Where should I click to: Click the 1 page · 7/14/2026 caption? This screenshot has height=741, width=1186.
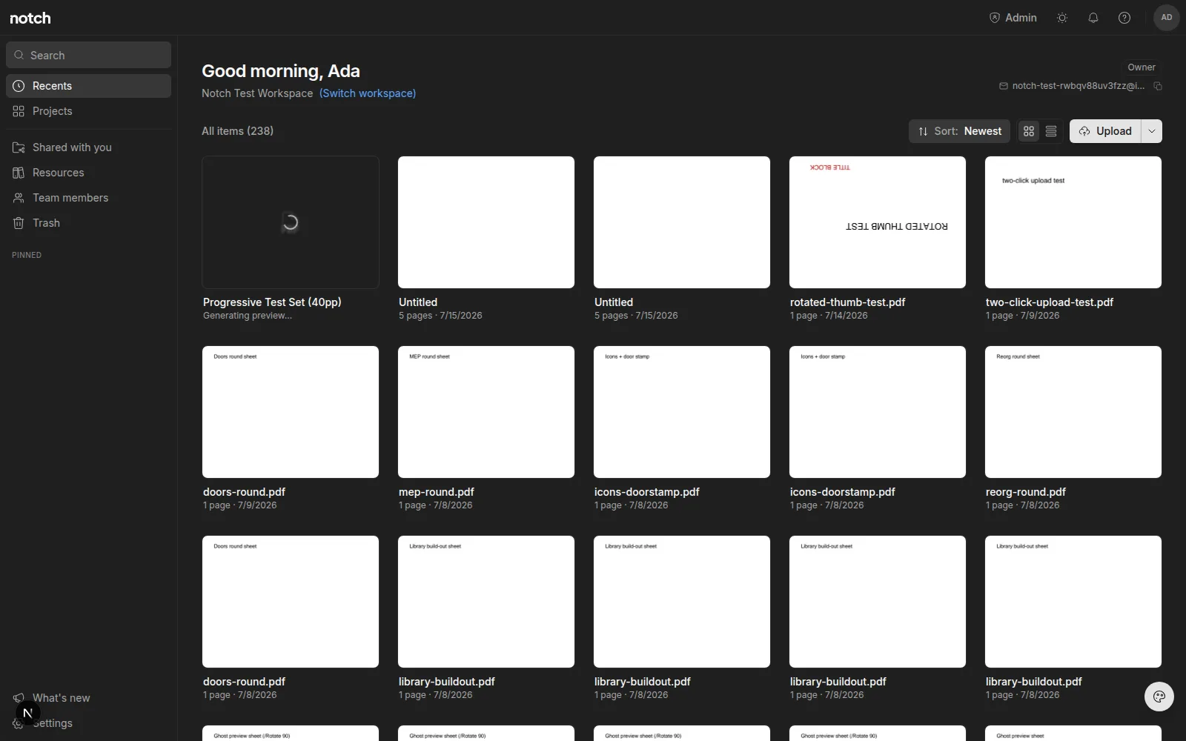[829, 316]
